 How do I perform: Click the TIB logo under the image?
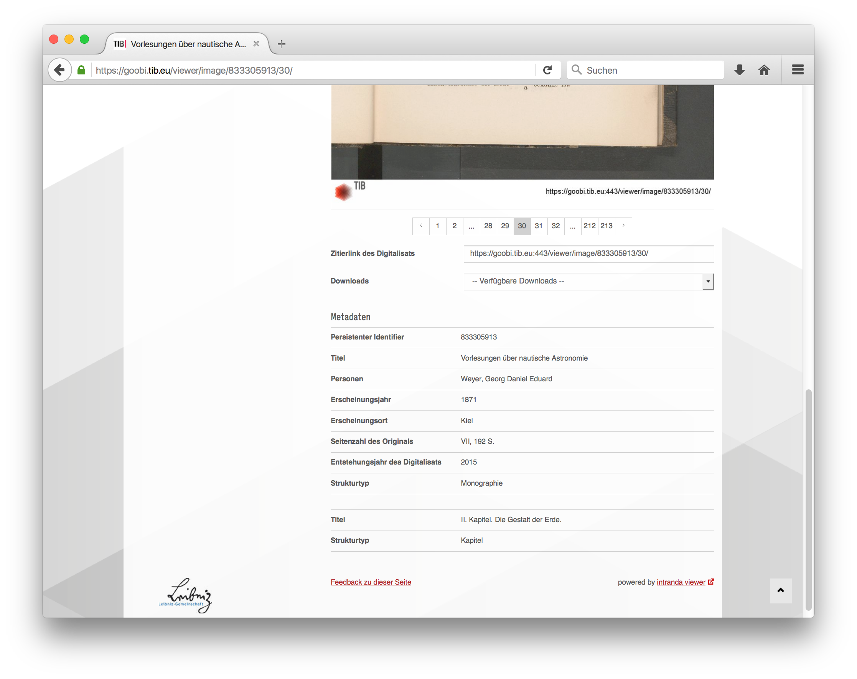click(350, 191)
